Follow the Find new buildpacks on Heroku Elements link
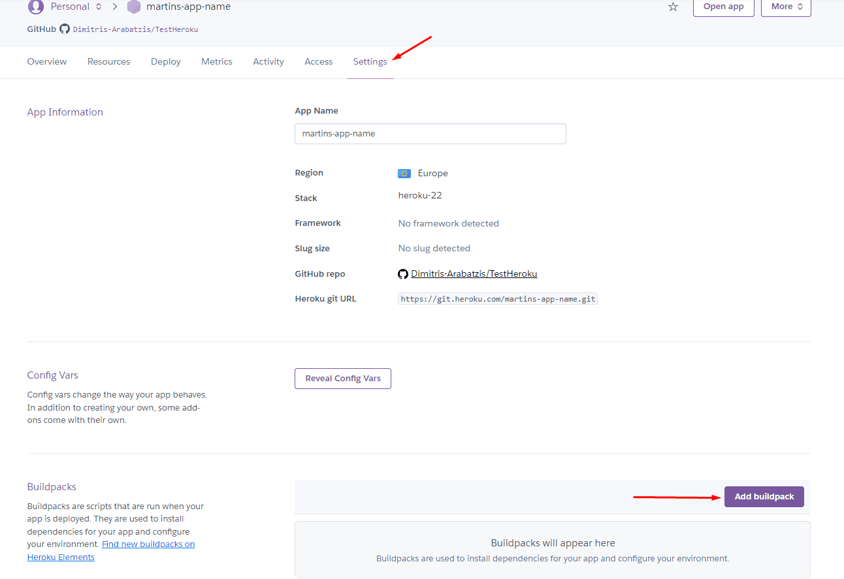The height and width of the screenshot is (579, 844). pos(111,550)
